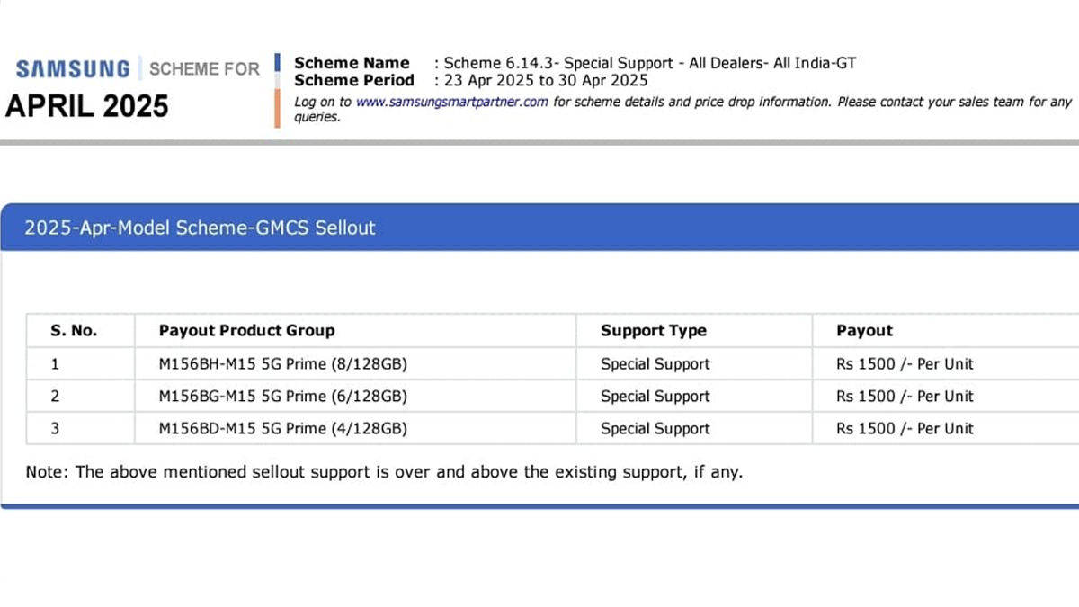Select the M156BH-M15 5G Prime (8/128GB) row
This screenshot has height=607, width=1079.
(552, 364)
